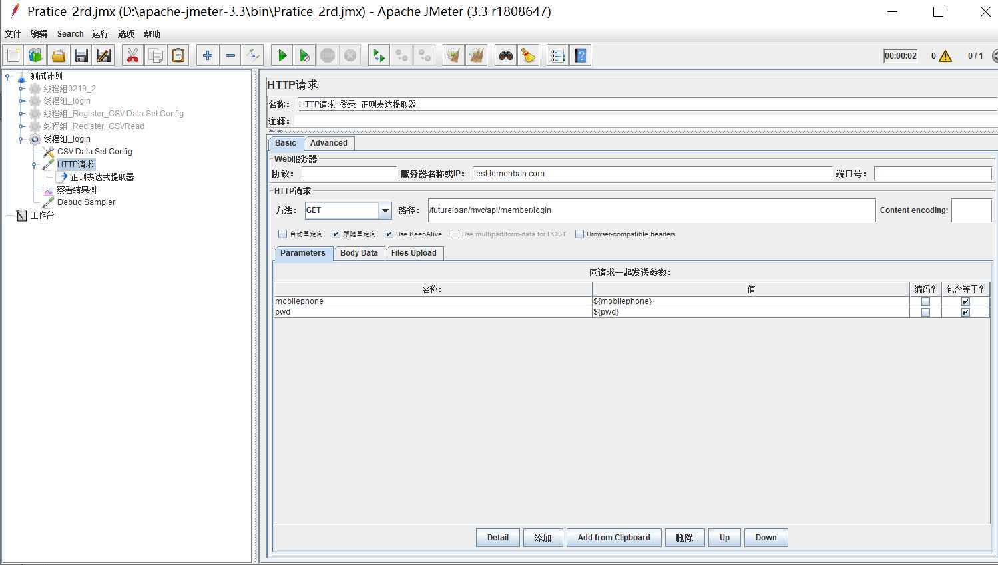Switch to the Body Data tab
Screen dimensions: 998x565
coord(359,253)
